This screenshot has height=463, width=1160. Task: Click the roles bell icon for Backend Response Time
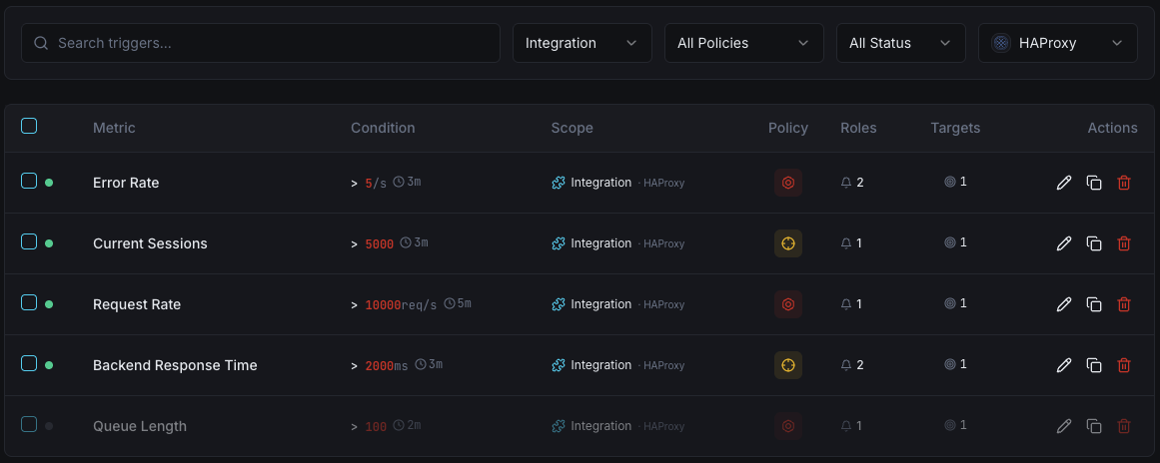tap(846, 365)
